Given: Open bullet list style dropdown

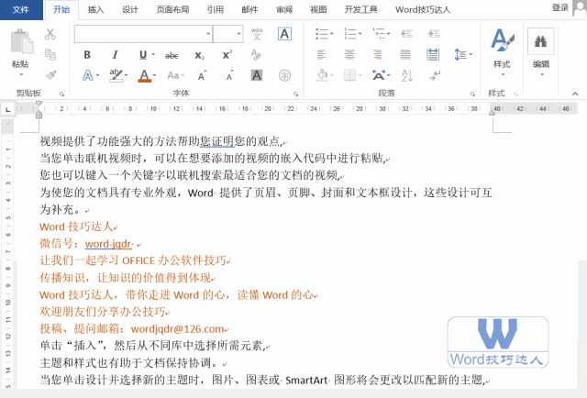Looking at the screenshot, I should [x=332, y=34].
